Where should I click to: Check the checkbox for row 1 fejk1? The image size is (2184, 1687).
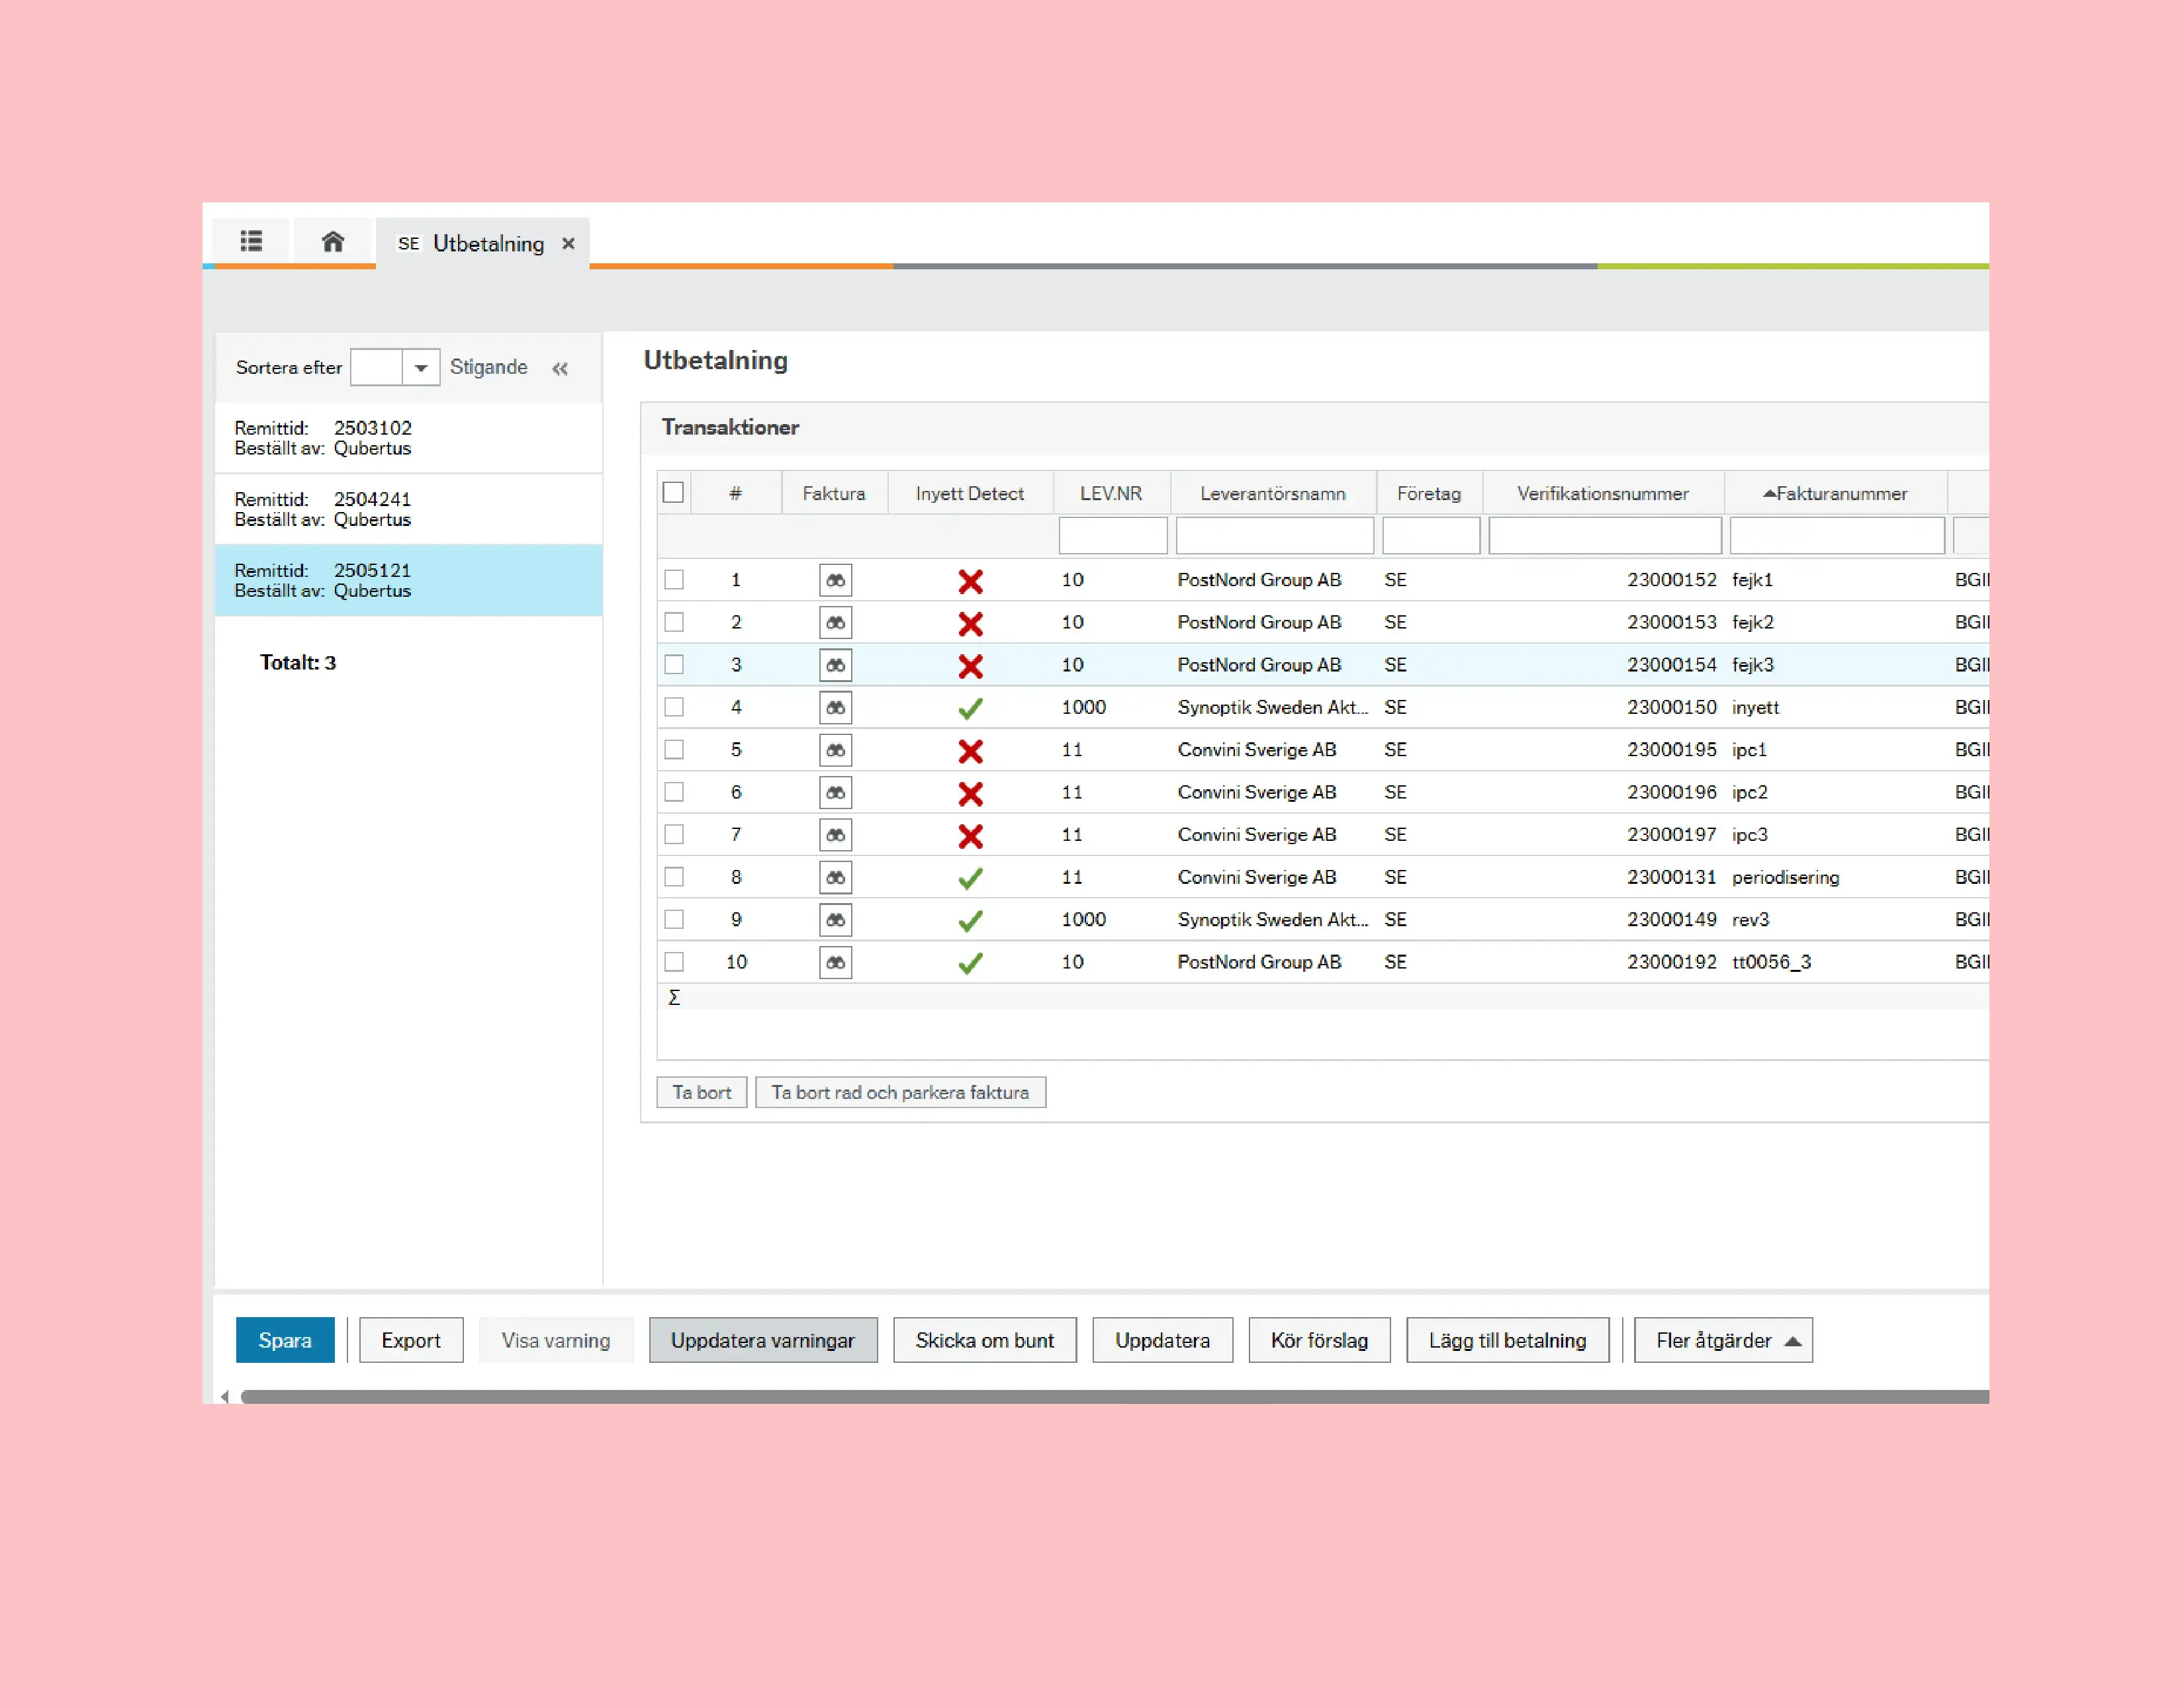coord(674,580)
